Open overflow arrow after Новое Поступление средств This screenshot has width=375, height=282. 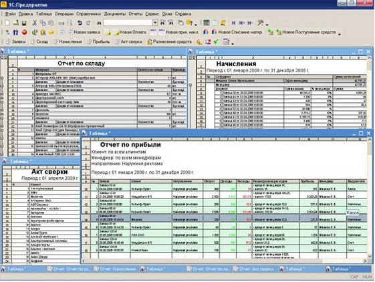click(340, 34)
